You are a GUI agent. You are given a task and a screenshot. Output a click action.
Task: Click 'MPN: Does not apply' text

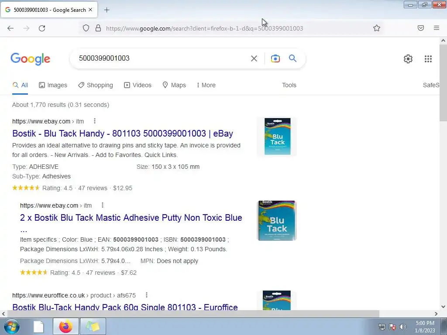(x=169, y=261)
